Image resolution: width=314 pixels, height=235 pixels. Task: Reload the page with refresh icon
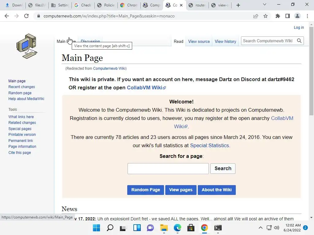(26, 16)
